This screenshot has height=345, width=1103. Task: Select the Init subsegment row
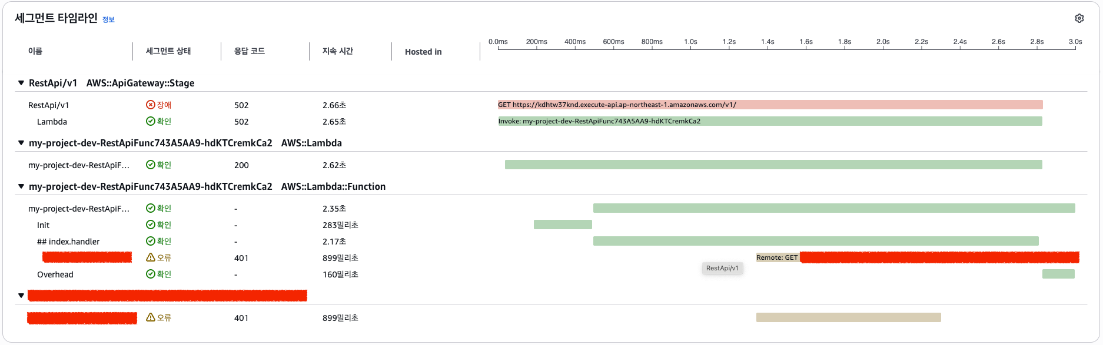pyautogui.click(x=44, y=225)
